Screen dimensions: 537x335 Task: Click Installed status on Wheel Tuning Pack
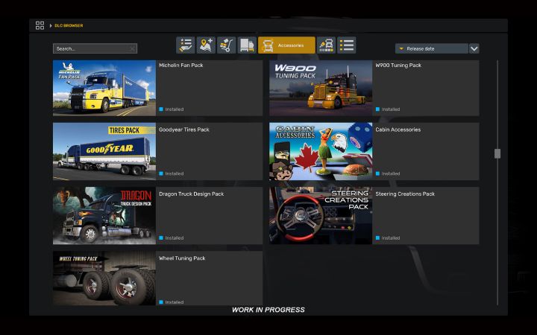click(x=172, y=302)
